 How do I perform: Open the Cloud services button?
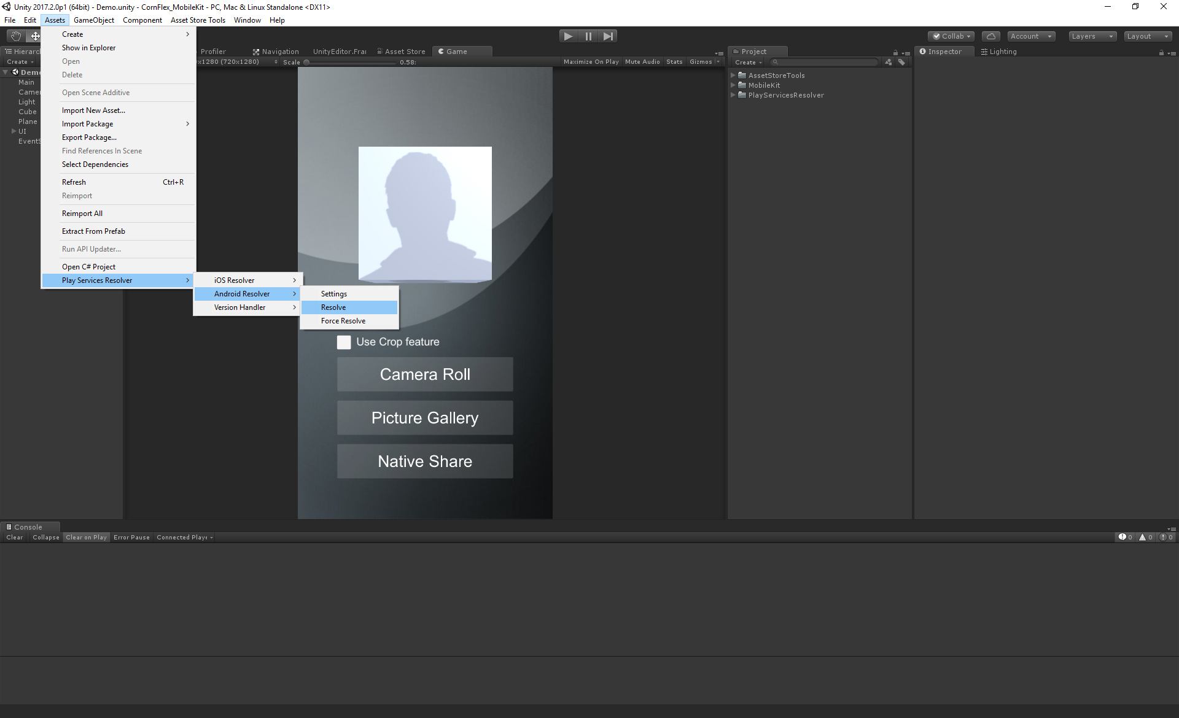[990, 36]
